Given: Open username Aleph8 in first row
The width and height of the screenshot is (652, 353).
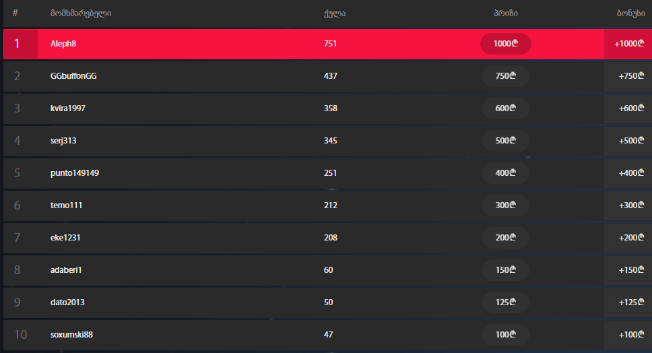Looking at the screenshot, I should click(63, 44).
